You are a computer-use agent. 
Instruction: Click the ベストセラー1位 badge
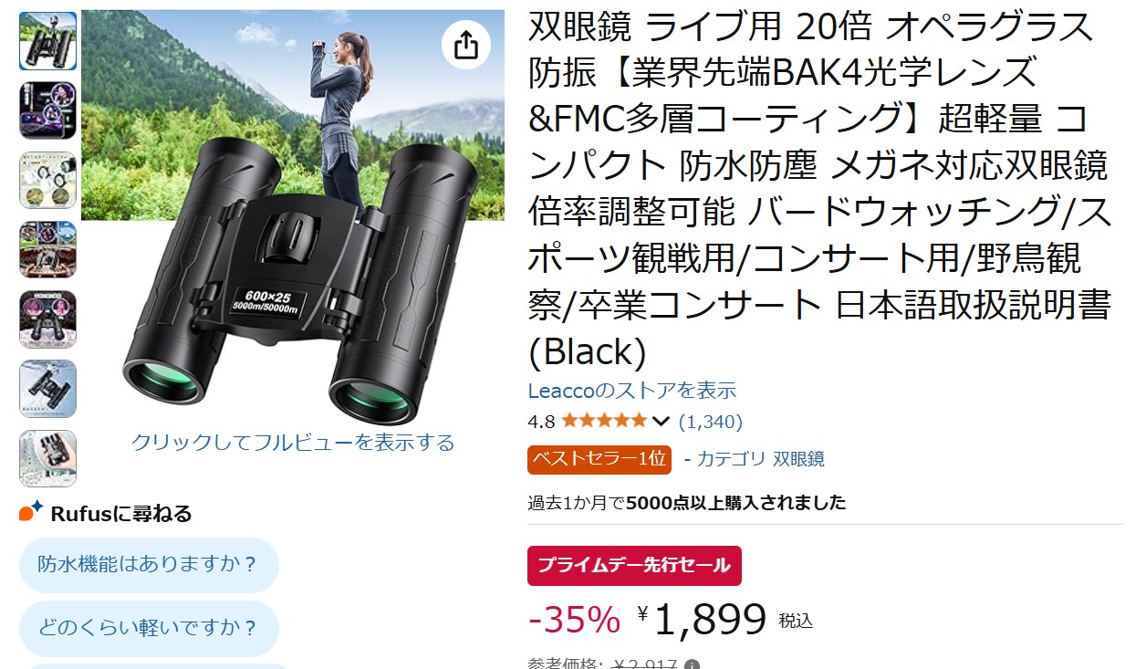(x=599, y=459)
